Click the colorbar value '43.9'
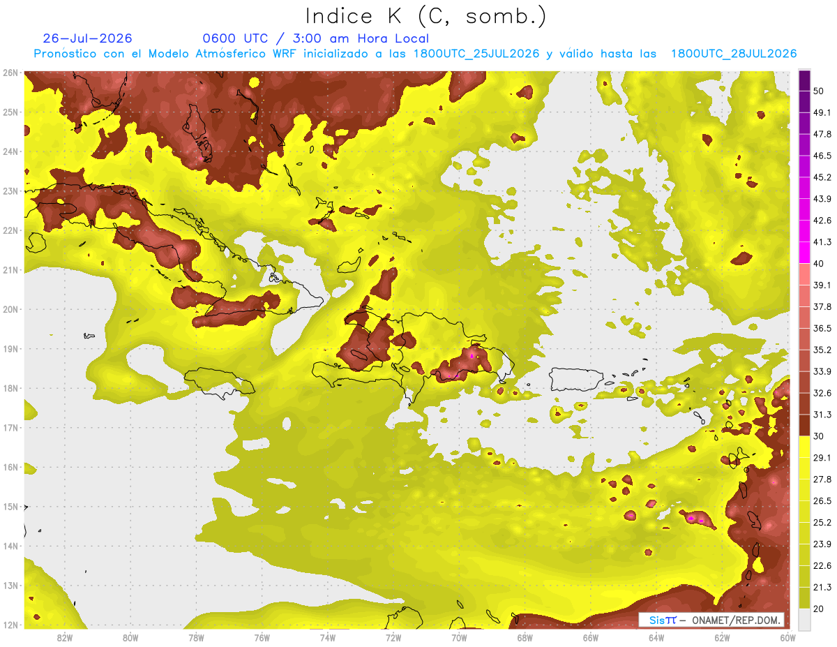 tap(822, 199)
